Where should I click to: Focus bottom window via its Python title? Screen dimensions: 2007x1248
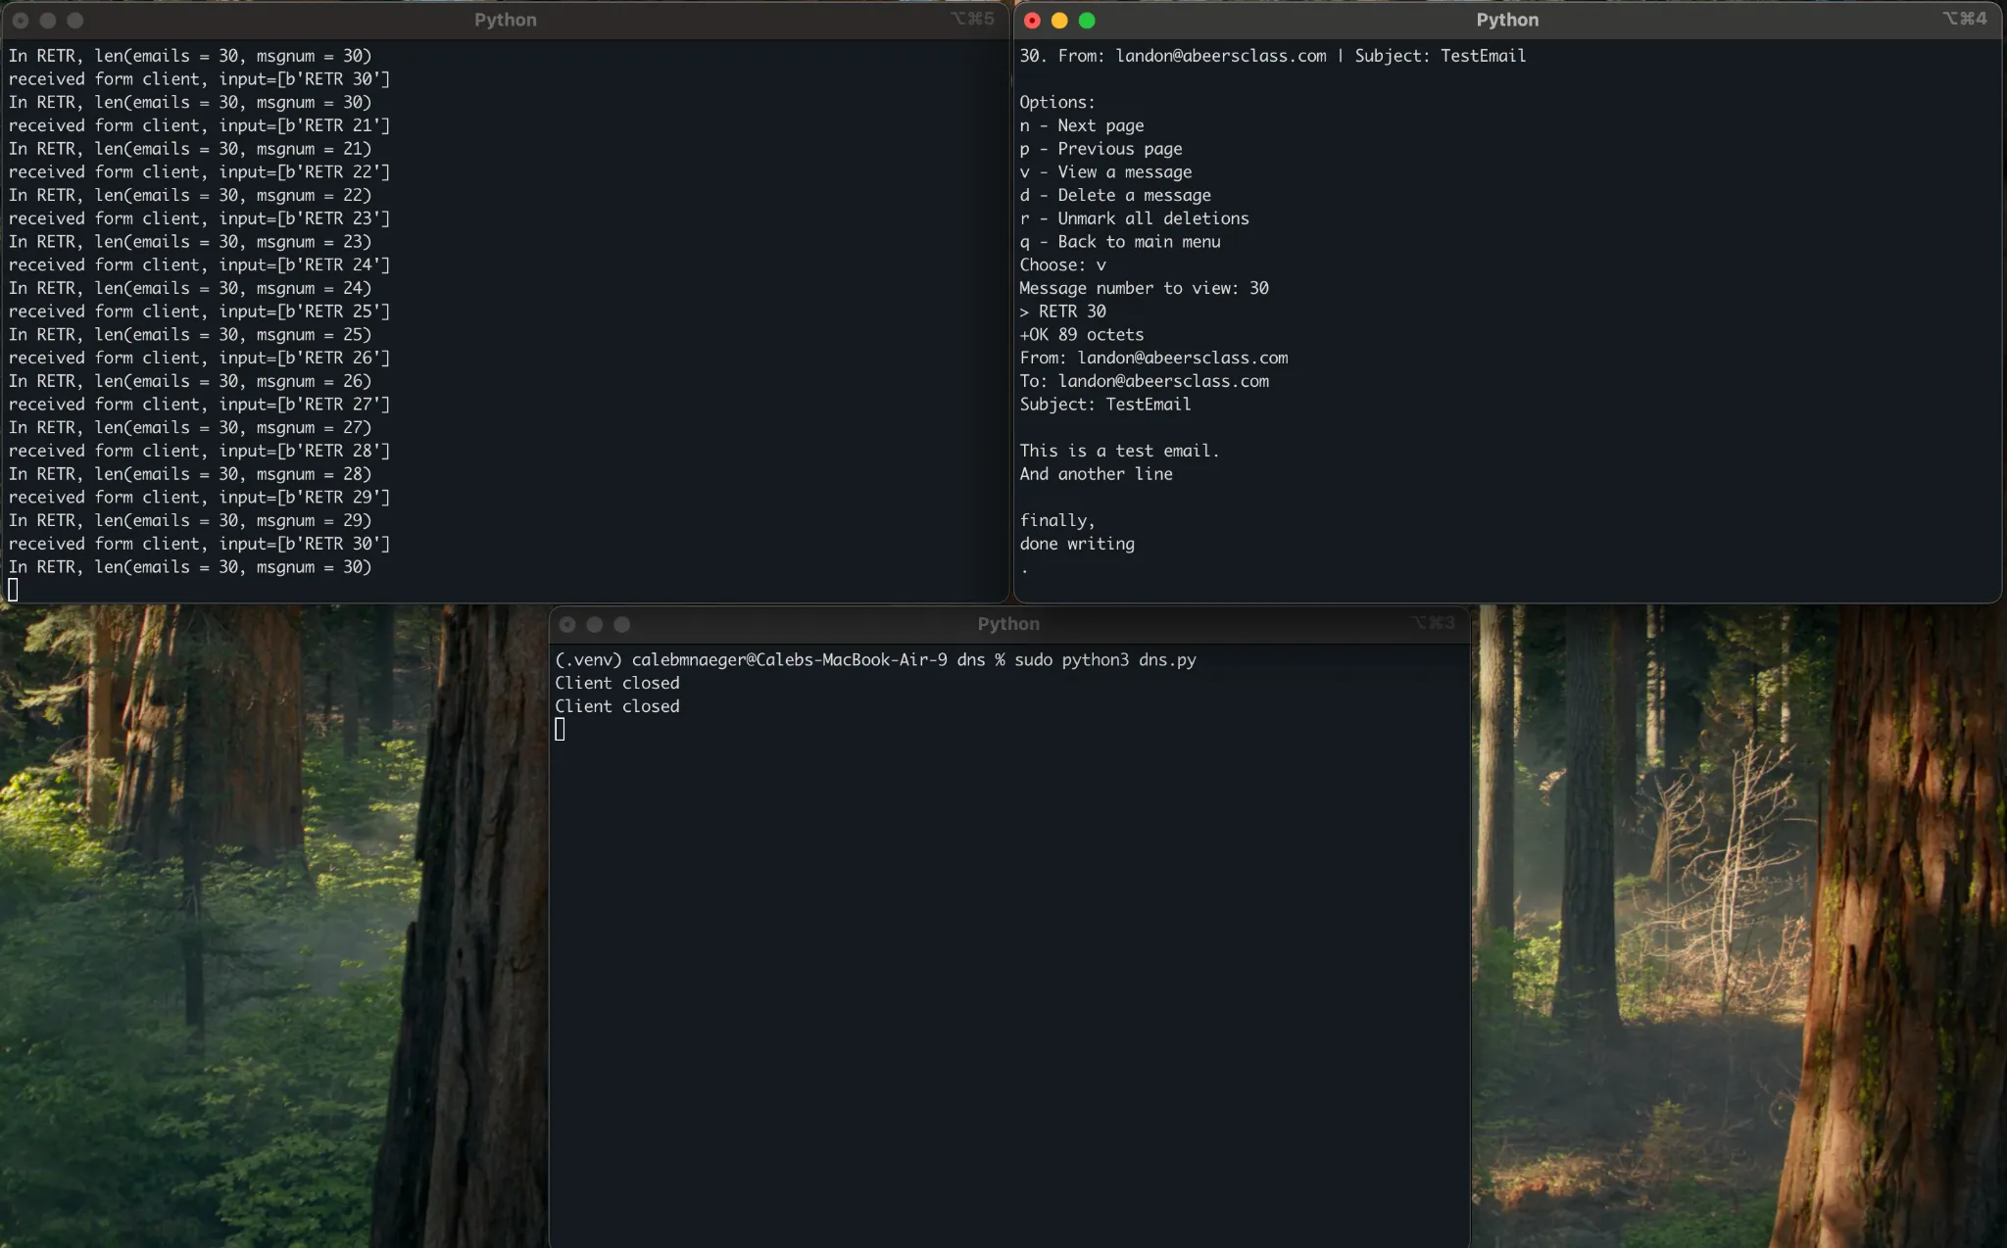[1008, 624]
